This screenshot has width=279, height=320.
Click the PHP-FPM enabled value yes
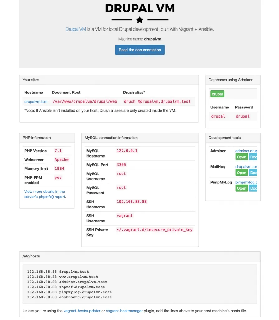coord(58,177)
